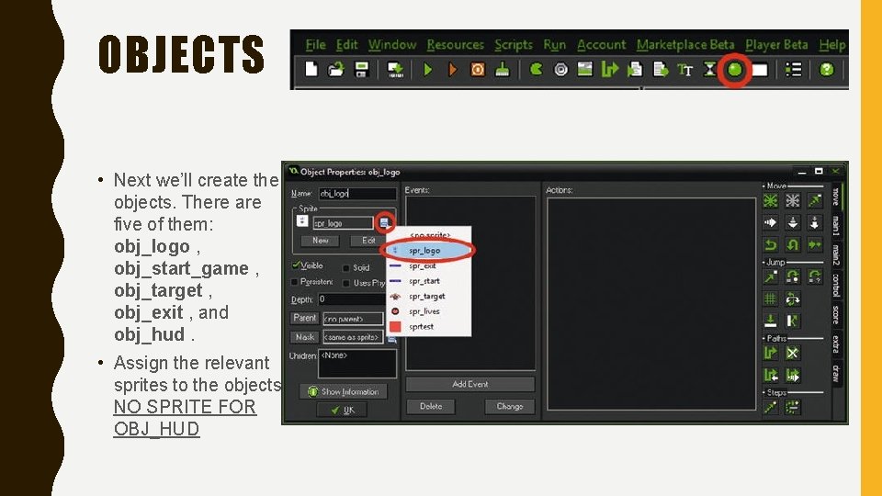
Task: Select the Jump to Position action icon
Action: (x=770, y=276)
